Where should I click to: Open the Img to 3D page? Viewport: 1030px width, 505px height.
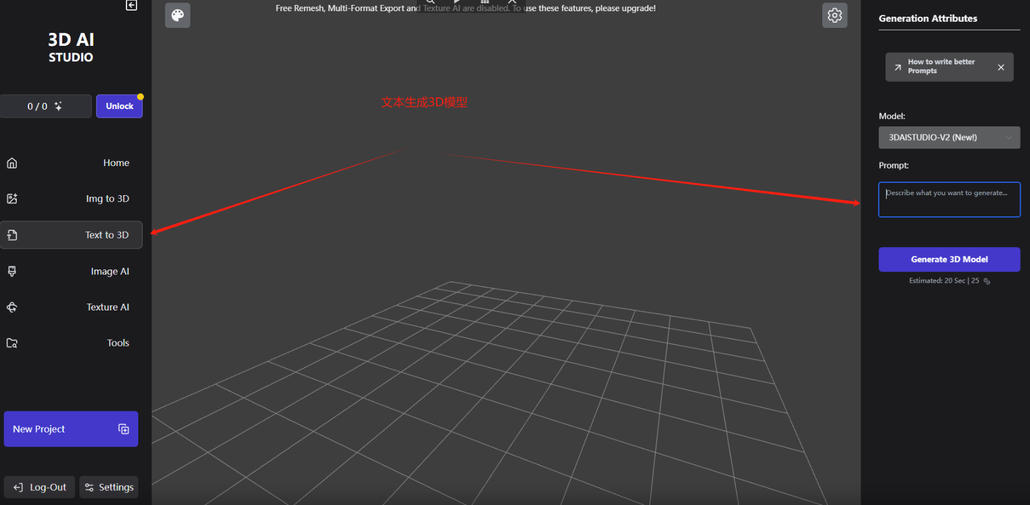(x=71, y=199)
